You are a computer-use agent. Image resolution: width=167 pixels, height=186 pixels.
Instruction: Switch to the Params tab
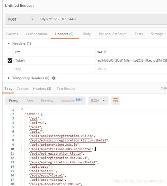(x=12, y=34)
